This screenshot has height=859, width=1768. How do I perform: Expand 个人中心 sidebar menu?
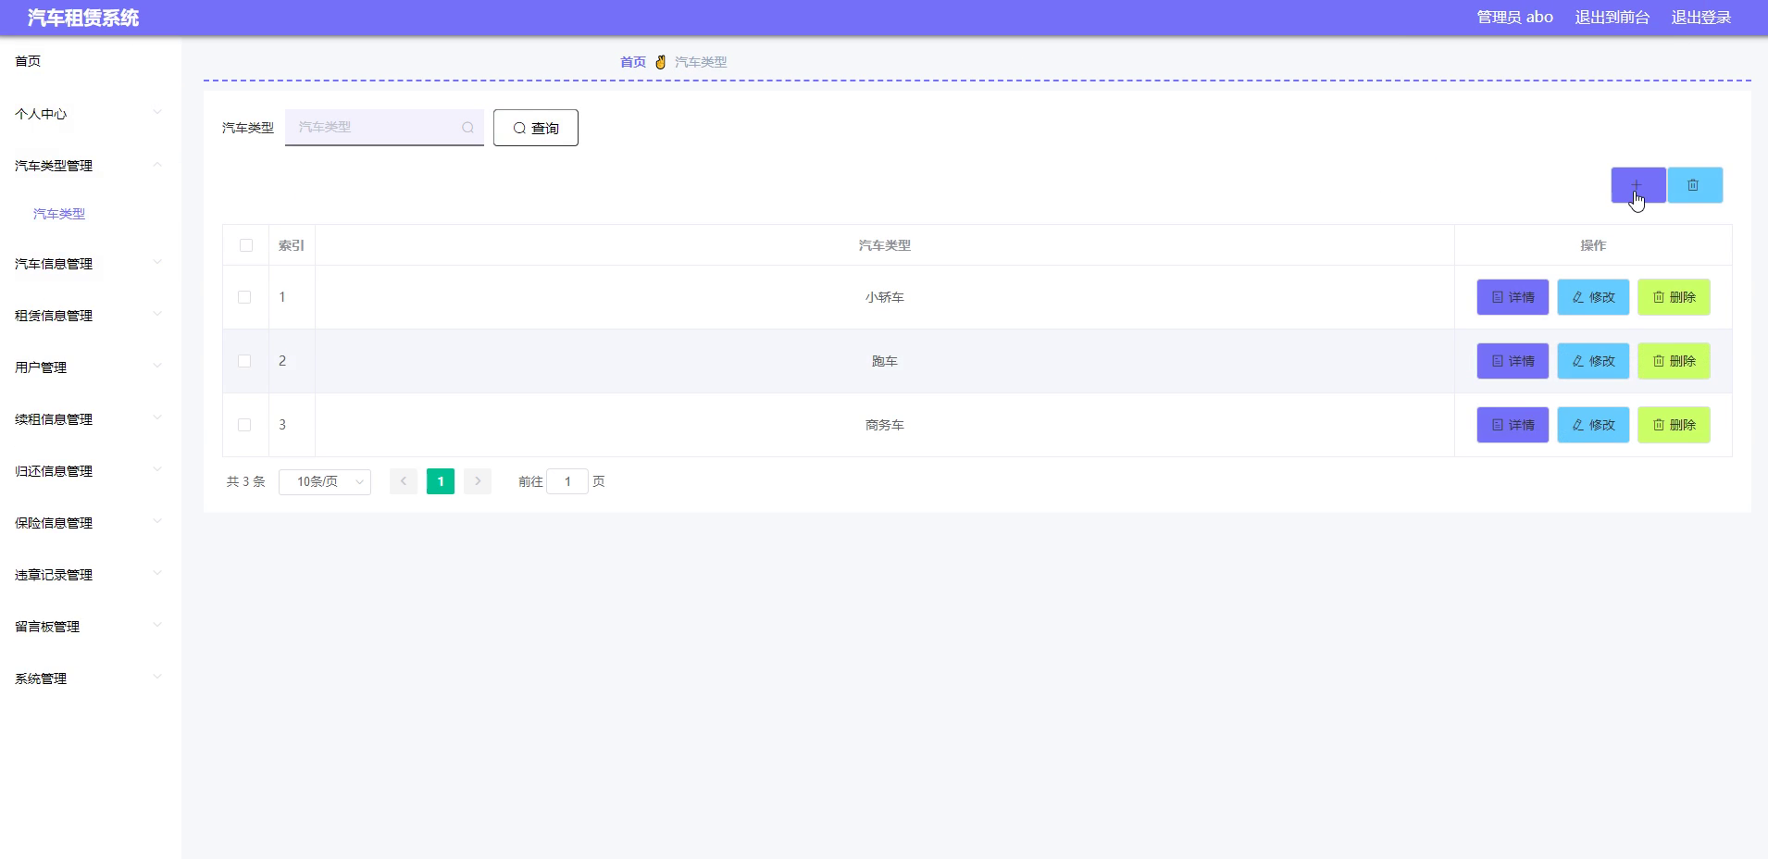point(91,114)
